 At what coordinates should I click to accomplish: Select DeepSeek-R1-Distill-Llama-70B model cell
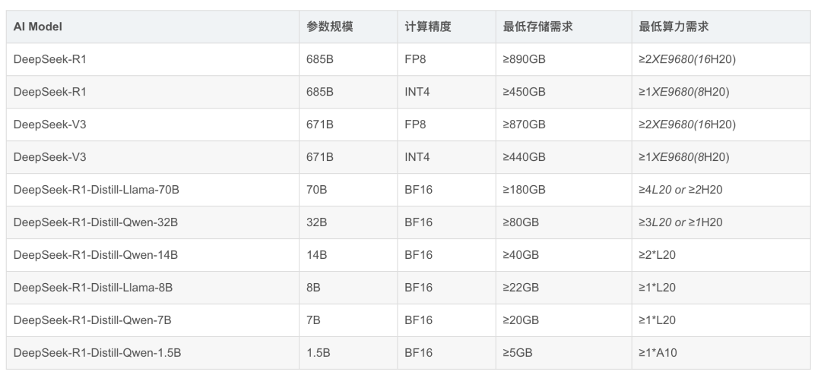[96, 190]
